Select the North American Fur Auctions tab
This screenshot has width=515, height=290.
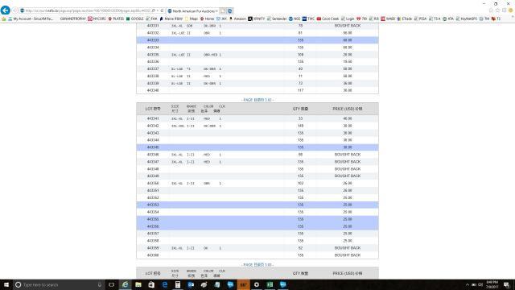click(193, 10)
